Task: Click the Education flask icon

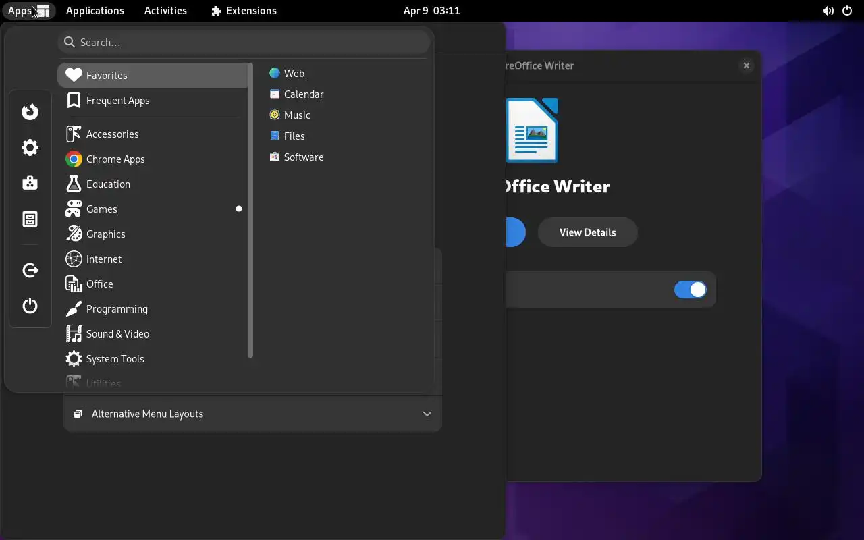Action: click(74, 184)
